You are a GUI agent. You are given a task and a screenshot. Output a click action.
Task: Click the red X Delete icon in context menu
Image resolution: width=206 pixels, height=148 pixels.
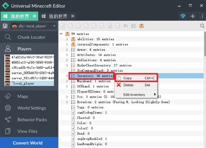[119, 85]
